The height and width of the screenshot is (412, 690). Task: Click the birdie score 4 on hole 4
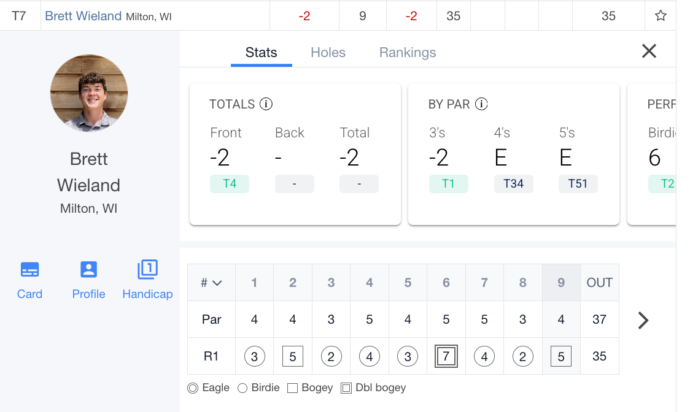click(369, 356)
